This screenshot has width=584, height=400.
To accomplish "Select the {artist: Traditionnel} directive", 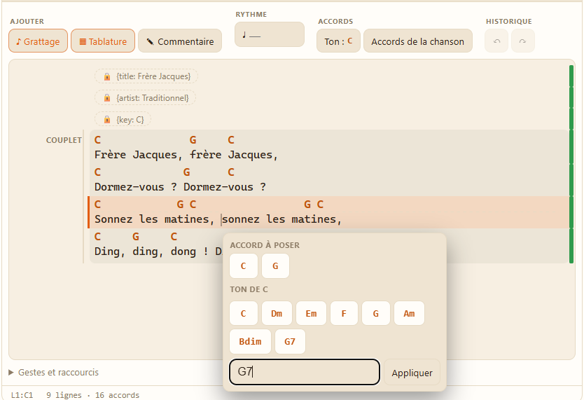I will [x=145, y=98].
